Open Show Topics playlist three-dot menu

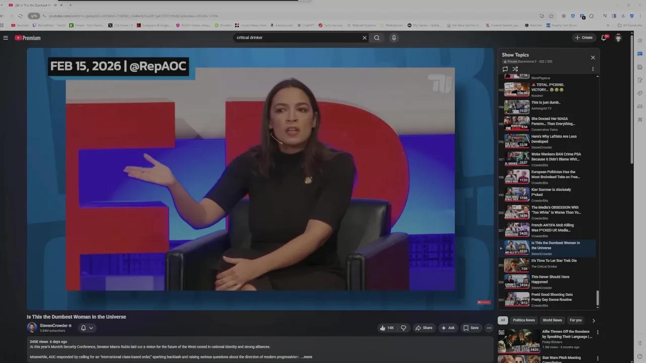[593, 69]
